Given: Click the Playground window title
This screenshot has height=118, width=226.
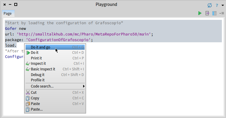Looking at the screenshot, I should pyautogui.click(x=106, y=4).
